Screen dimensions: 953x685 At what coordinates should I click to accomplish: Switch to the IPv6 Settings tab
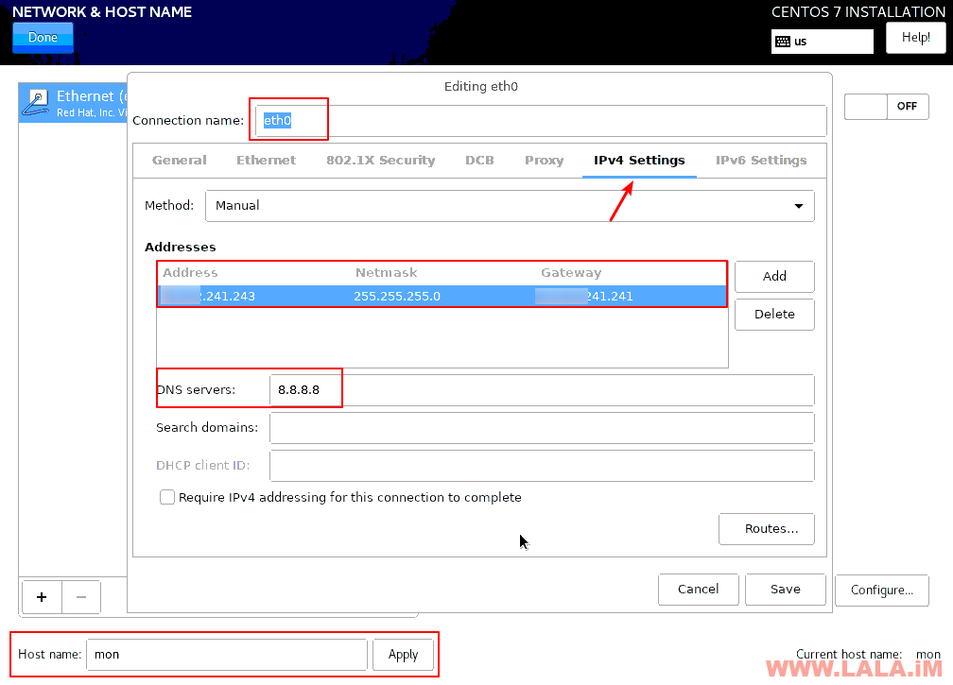pyautogui.click(x=761, y=161)
